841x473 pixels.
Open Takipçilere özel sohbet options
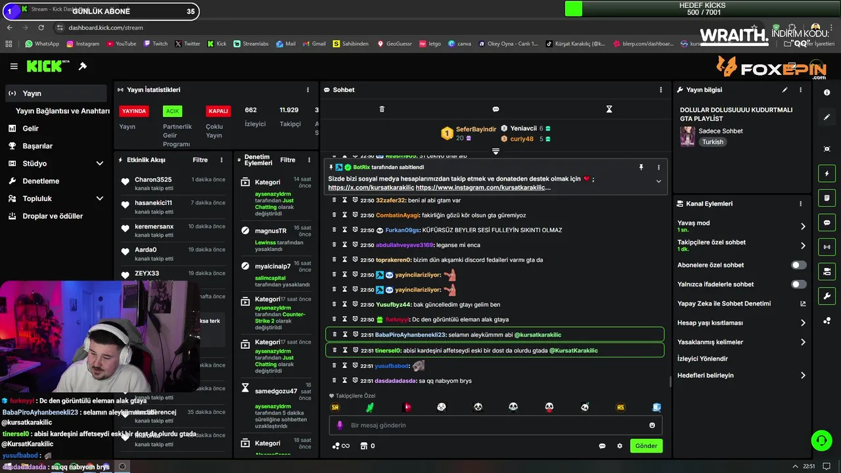coord(741,246)
